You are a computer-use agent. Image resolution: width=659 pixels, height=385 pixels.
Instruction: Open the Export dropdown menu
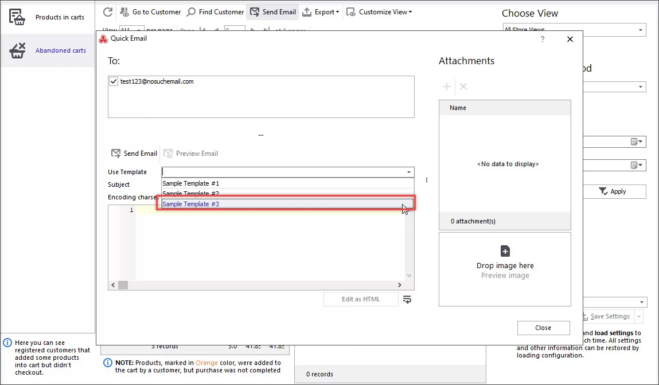coord(321,12)
